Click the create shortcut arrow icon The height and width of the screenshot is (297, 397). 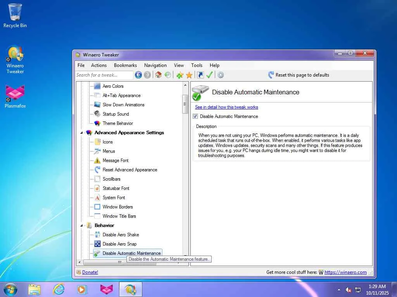pos(200,75)
